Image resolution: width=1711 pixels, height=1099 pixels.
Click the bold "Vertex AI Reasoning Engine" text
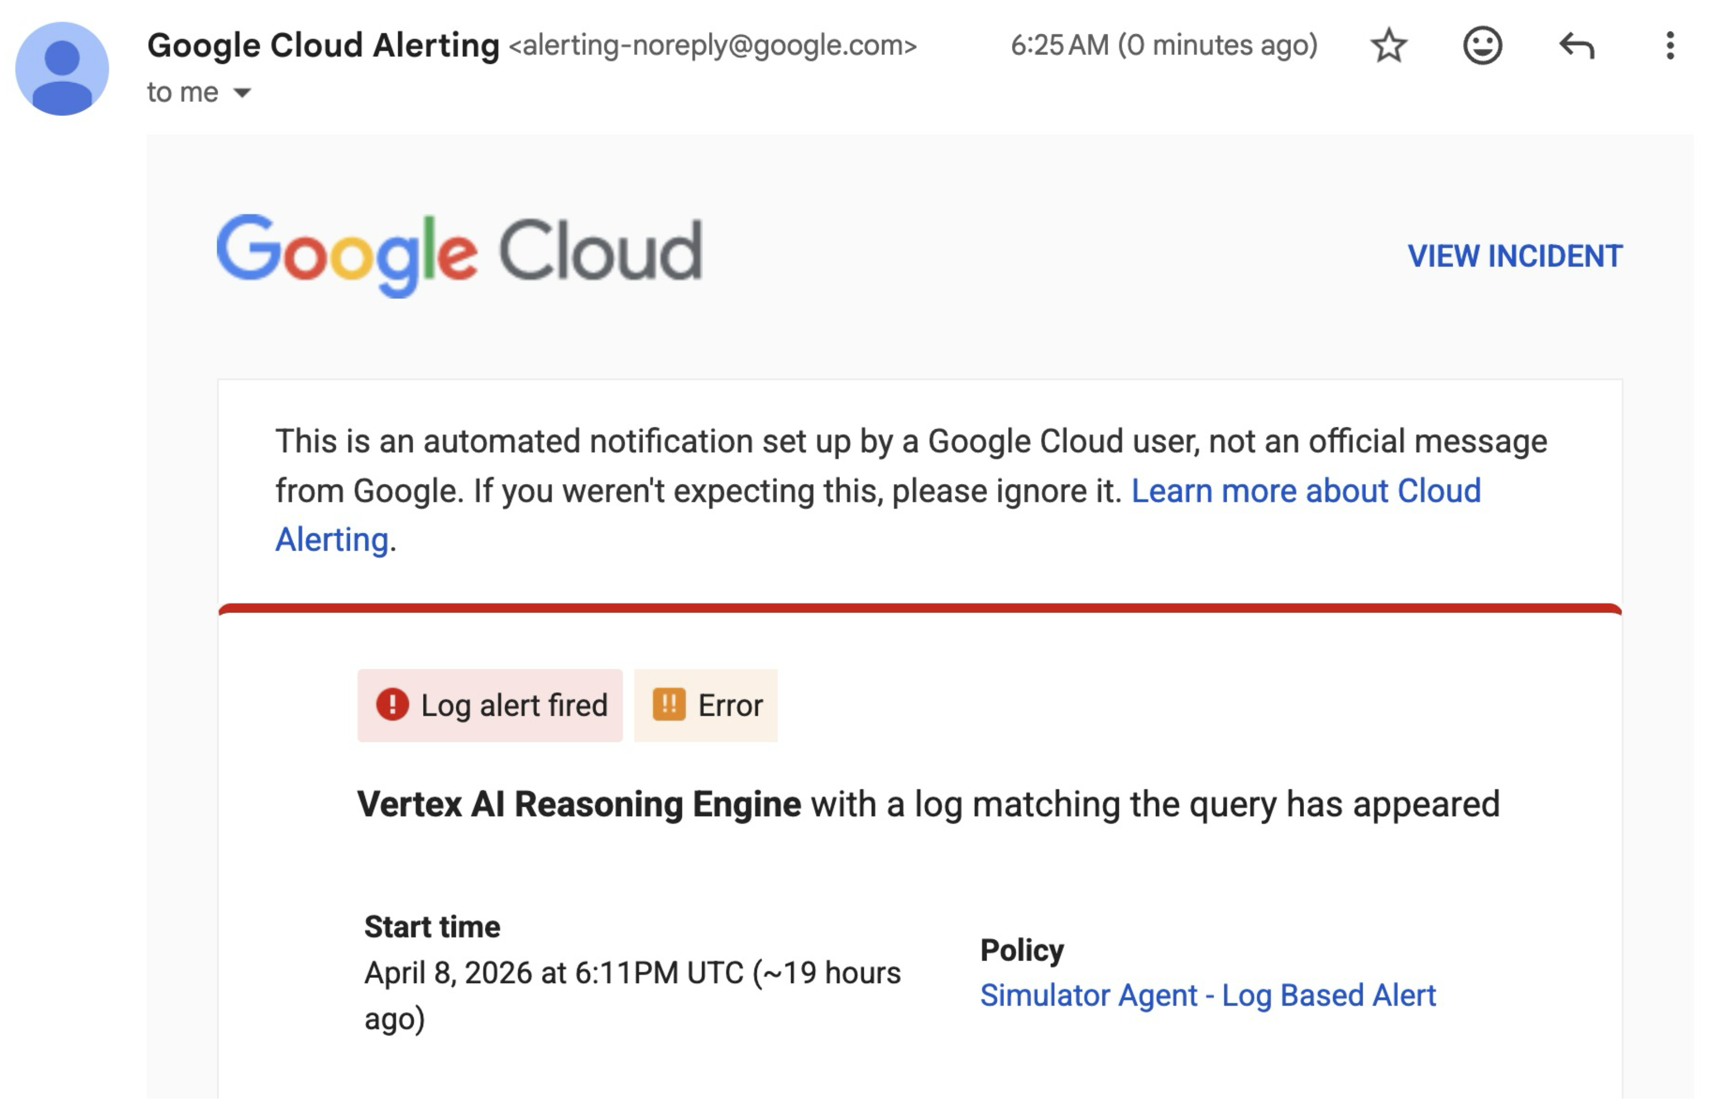click(x=578, y=804)
